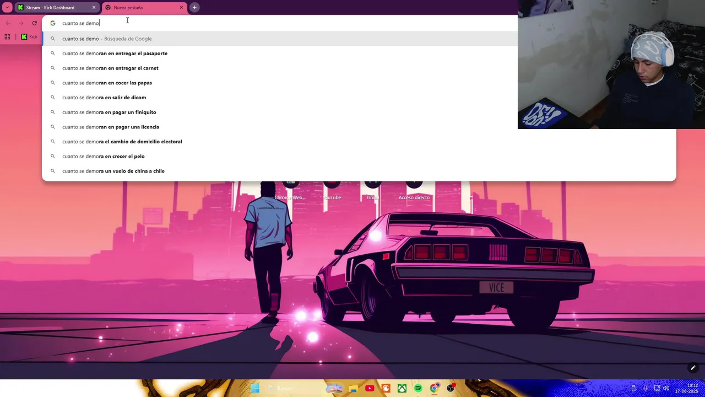Click the microphone tray icon
Screen dimensions: 705x397
[x=646, y=388]
